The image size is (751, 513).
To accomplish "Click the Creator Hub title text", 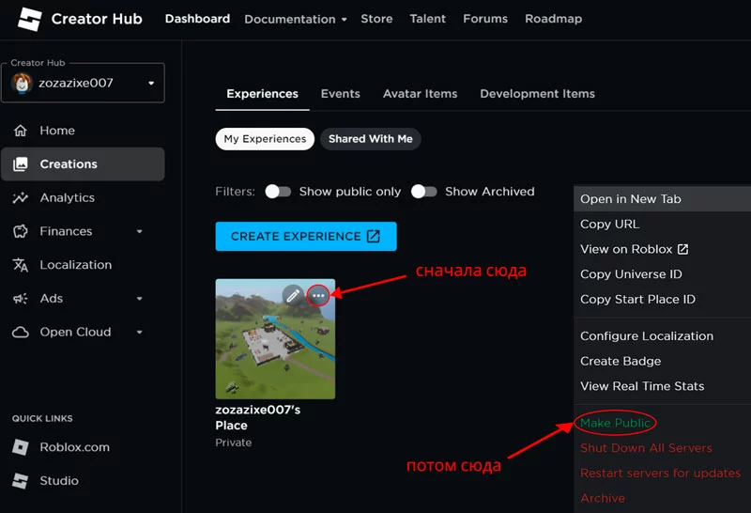I will (97, 19).
